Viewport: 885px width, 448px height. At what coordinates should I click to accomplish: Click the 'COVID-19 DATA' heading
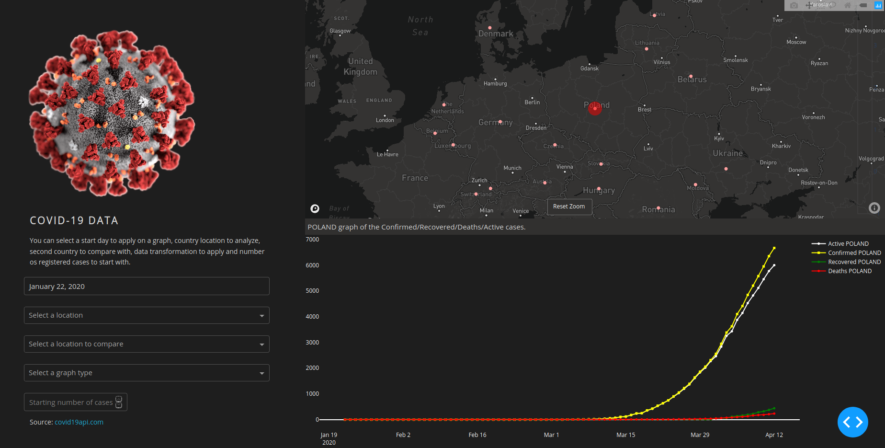[x=74, y=220]
